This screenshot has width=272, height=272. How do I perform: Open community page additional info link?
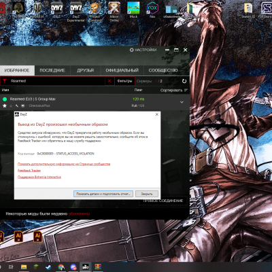click(64, 164)
